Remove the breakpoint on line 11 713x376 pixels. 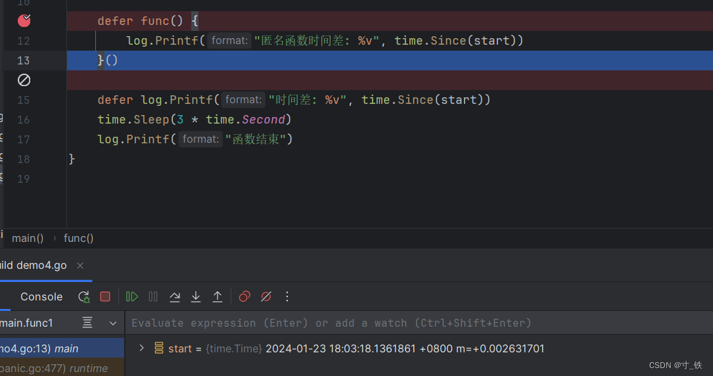[24, 21]
